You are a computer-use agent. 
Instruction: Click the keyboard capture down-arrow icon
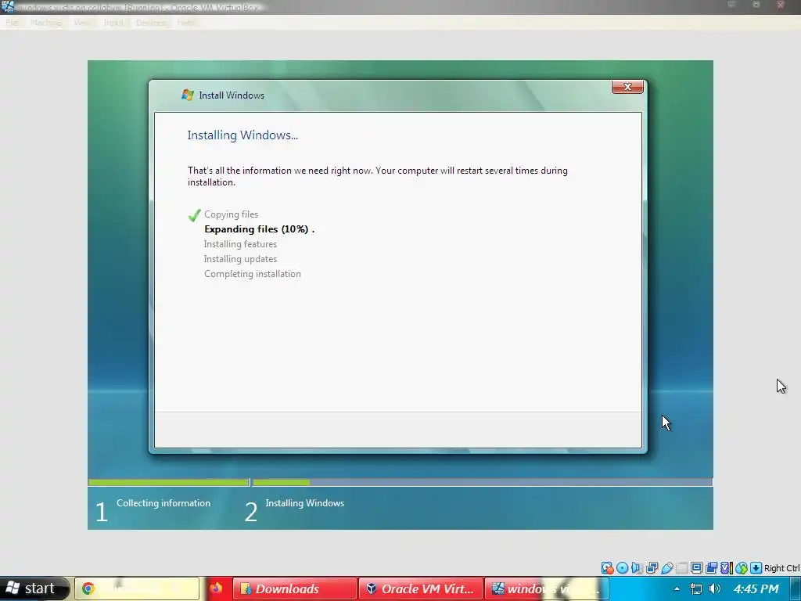(756, 568)
